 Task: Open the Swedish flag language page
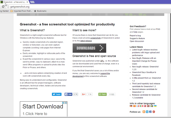pyautogui.click(x=152, y=106)
